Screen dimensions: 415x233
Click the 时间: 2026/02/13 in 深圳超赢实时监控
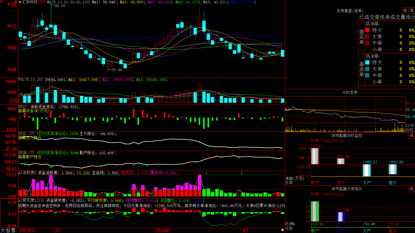(327, 141)
